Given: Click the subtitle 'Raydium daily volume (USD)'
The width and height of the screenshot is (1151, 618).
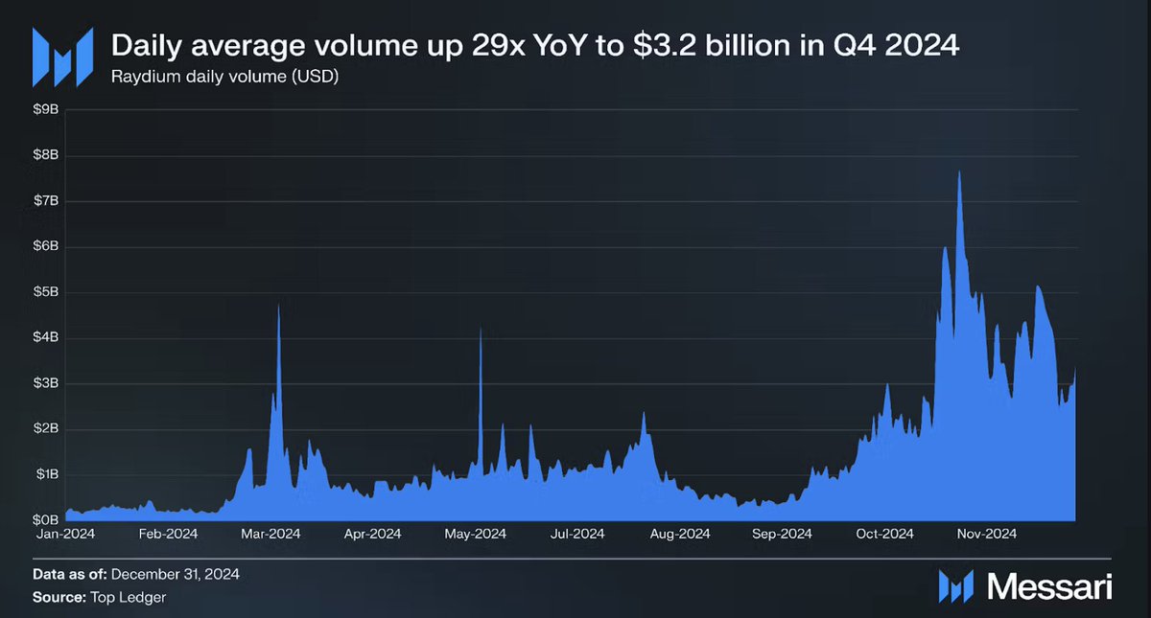Looking at the screenshot, I should tap(224, 76).
